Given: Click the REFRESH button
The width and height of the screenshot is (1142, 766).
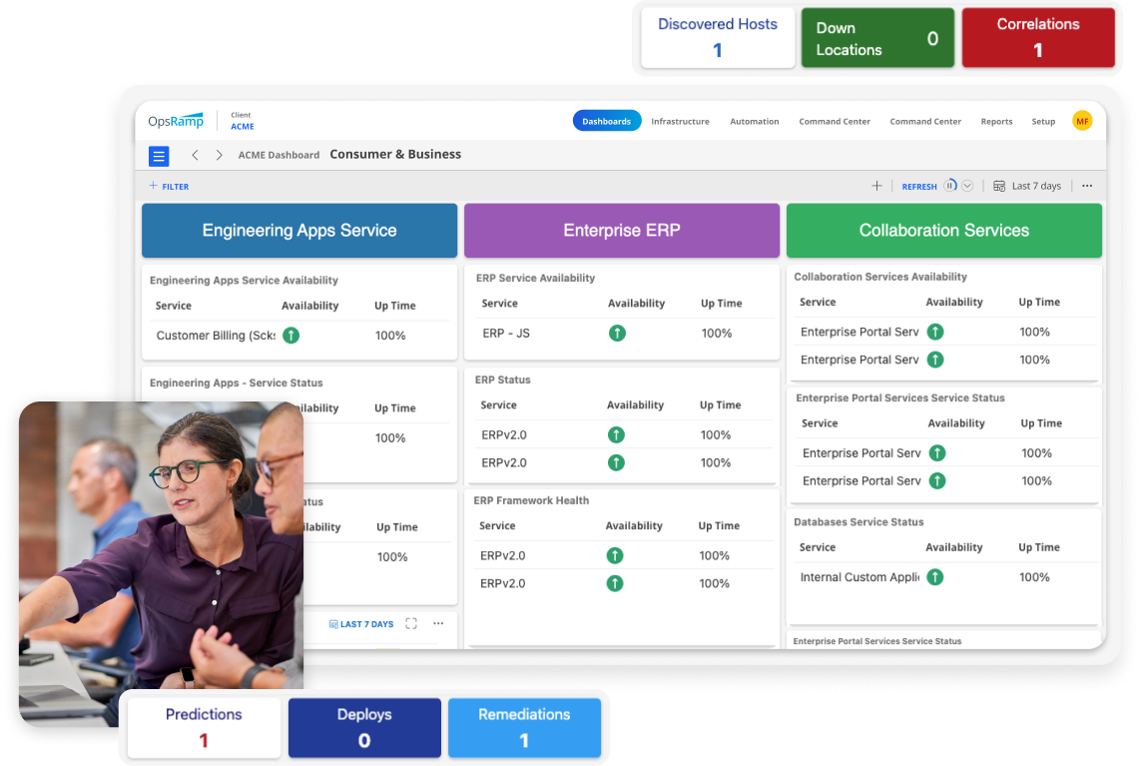Looking at the screenshot, I should coord(919,187).
